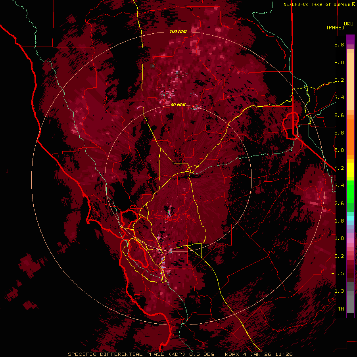Click the DKD legend unit label
Viewport: 357px width, 357px height.
pyautogui.click(x=349, y=24)
